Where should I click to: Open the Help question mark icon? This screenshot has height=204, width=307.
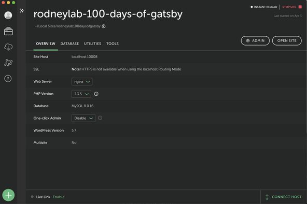click(x=8, y=79)
